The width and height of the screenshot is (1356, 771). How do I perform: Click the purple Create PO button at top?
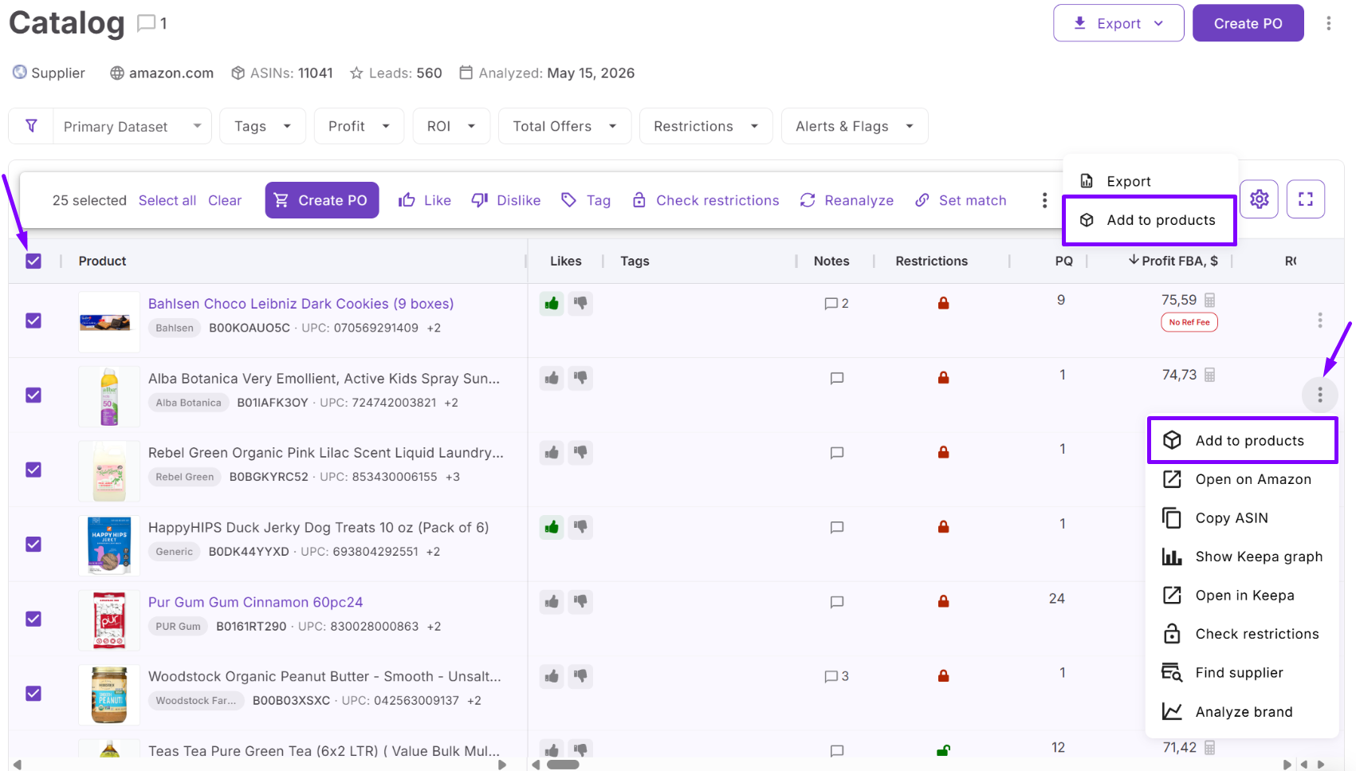(x=1248, y=23)
